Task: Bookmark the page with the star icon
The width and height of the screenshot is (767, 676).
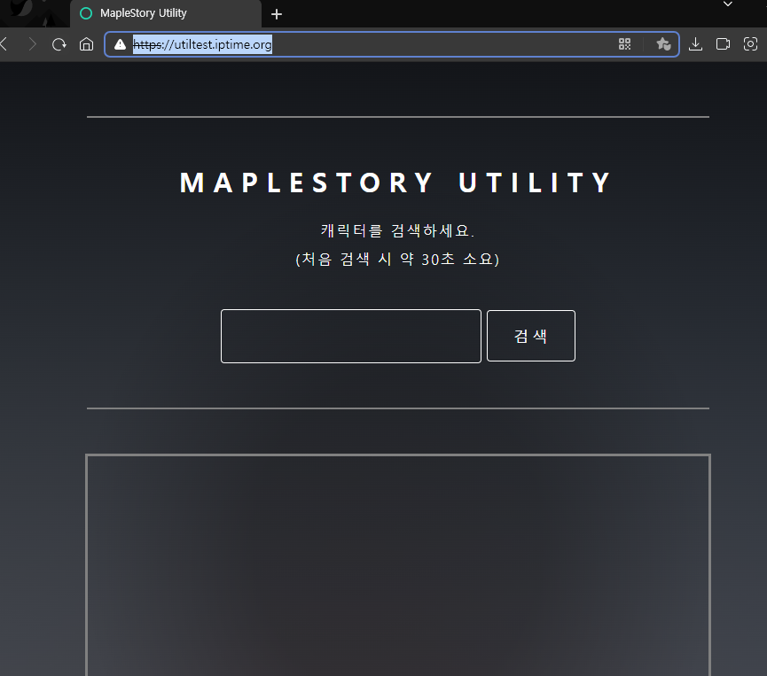Action: point(663,44)
